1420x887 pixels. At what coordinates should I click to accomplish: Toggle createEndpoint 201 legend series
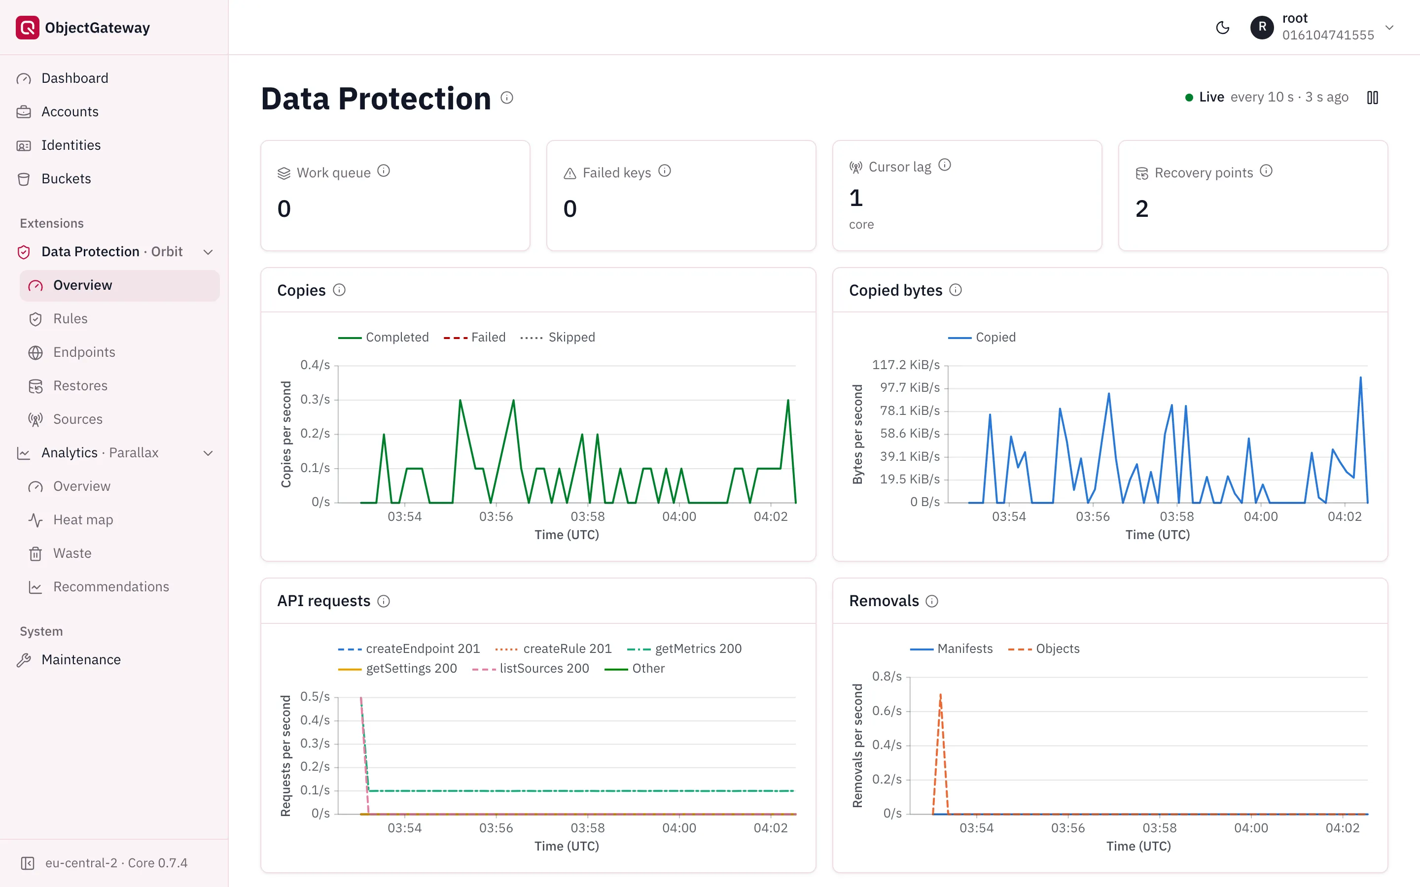pyautogui.click(x=409, y=649)
